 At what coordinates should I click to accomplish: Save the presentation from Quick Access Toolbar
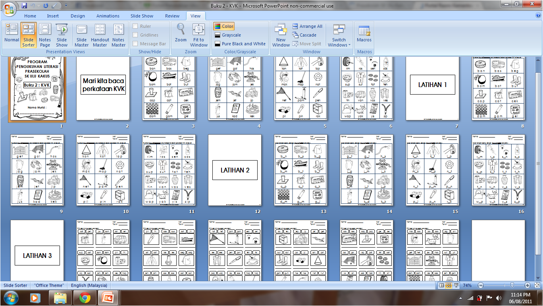click(x=24, y=6)
